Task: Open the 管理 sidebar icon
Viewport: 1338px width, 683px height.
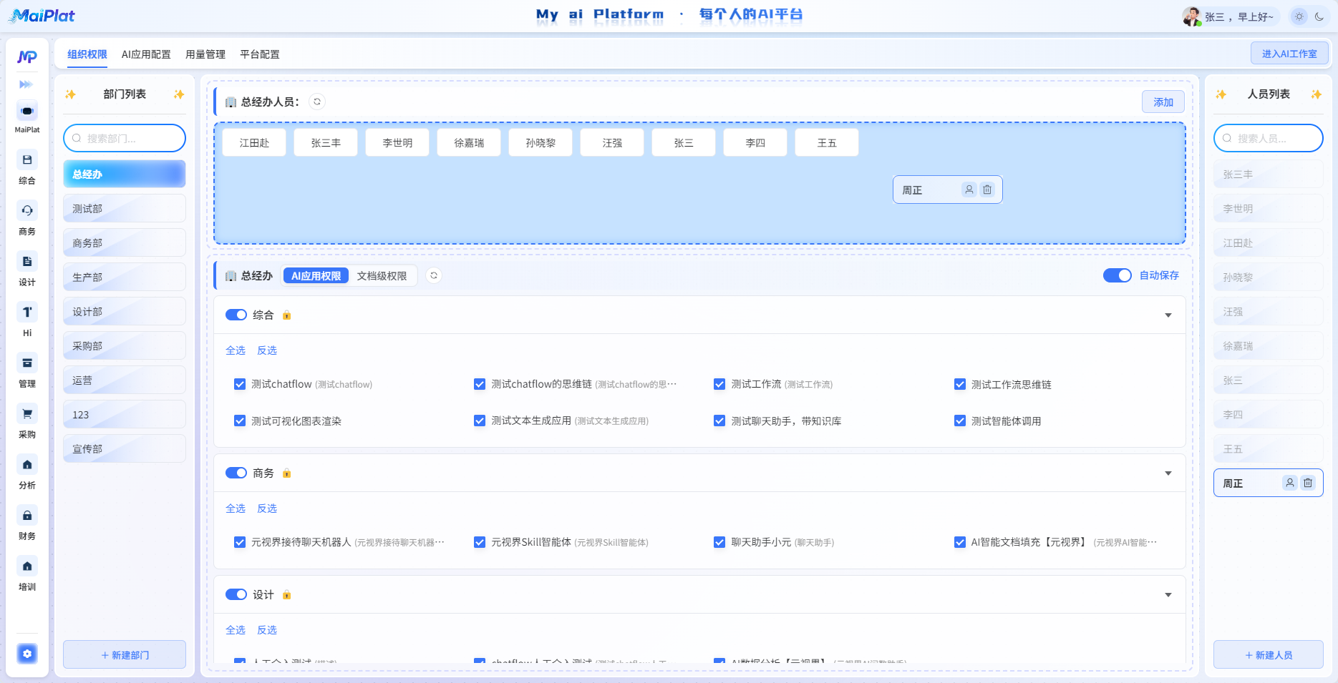Action: pos(27,363)
